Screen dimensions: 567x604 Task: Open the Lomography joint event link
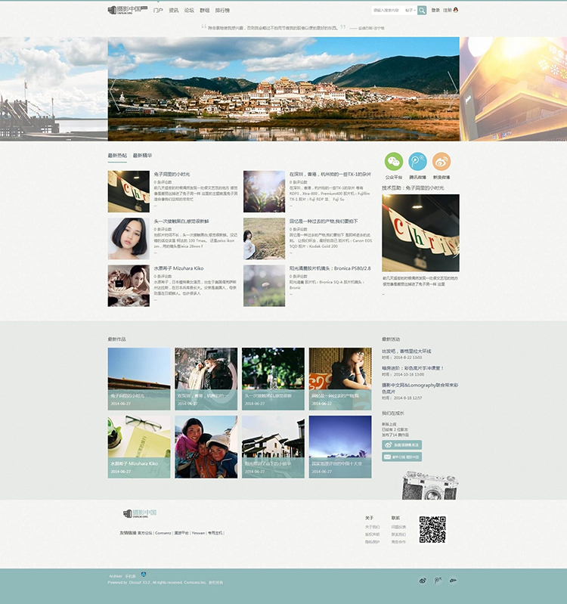tap(420, 388)
